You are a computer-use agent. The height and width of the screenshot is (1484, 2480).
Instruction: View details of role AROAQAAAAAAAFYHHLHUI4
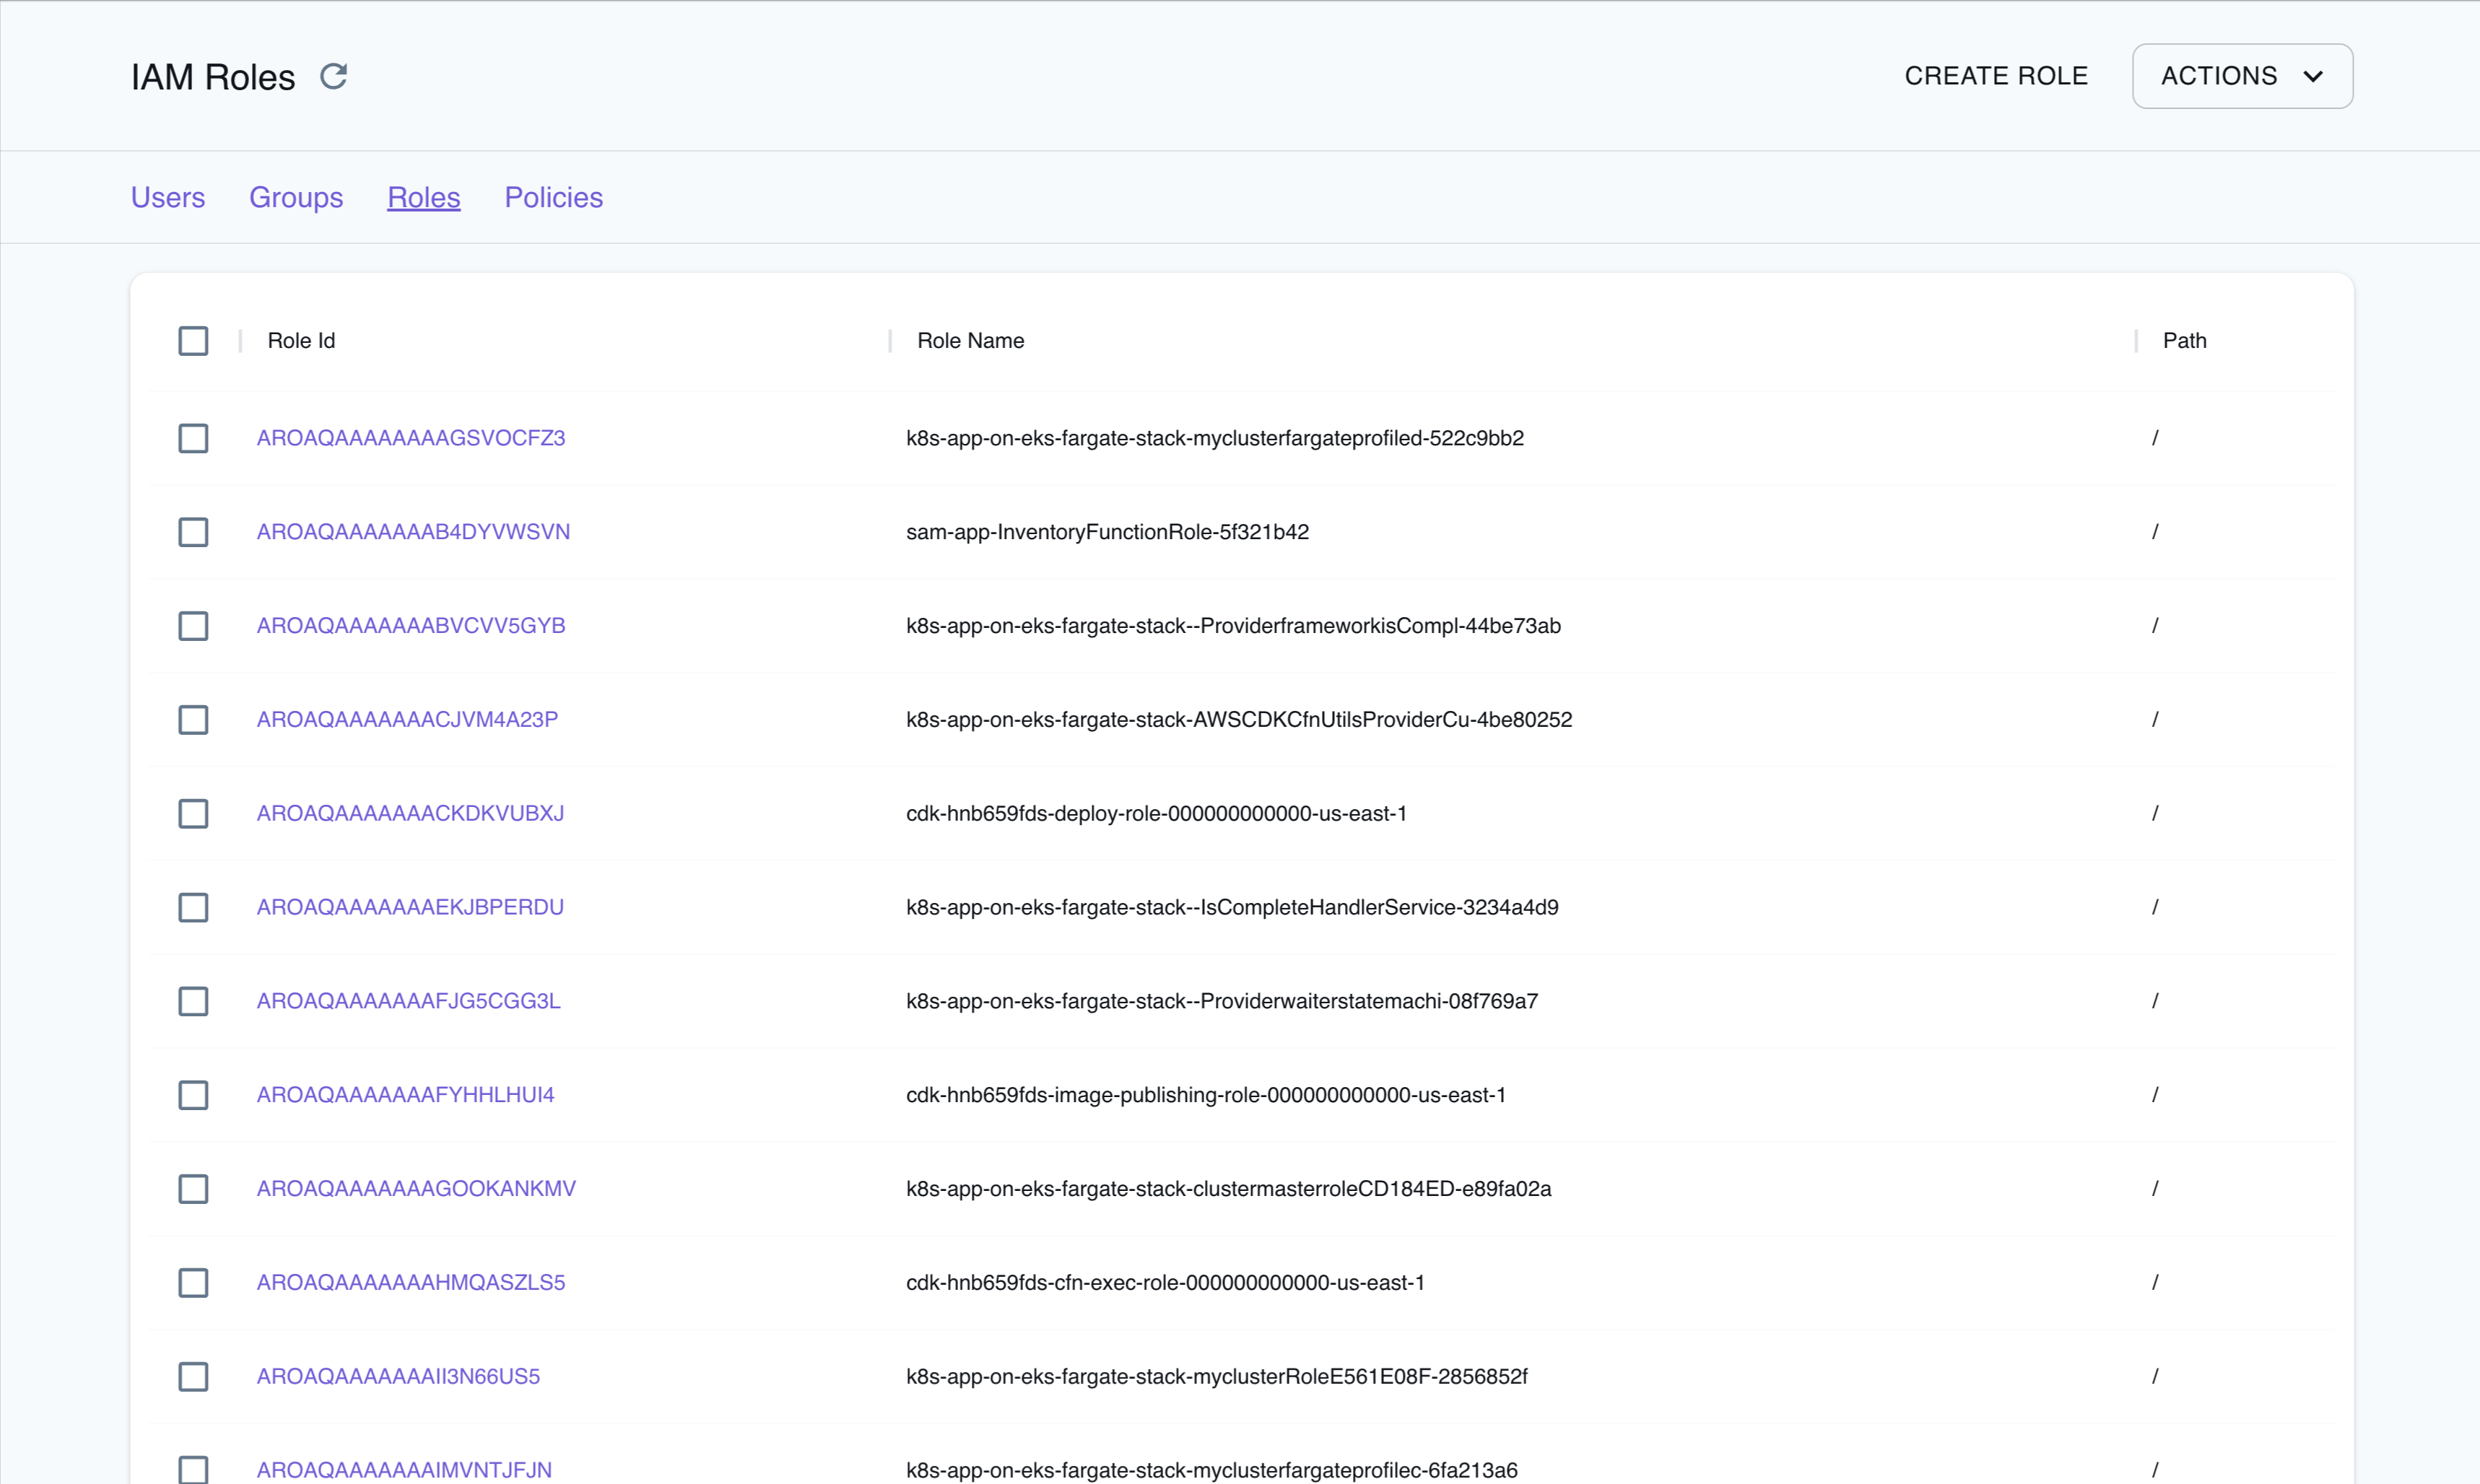[405, 1094]
